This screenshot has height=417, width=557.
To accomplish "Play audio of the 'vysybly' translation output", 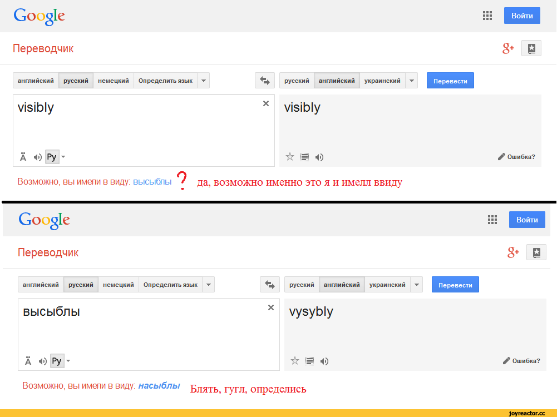I will pyautogui.click(x=324, y=361).
